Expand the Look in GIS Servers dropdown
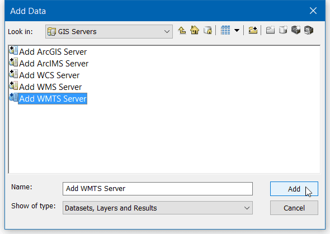This screenshot has width=330, height=234. [x=109, y=31]
